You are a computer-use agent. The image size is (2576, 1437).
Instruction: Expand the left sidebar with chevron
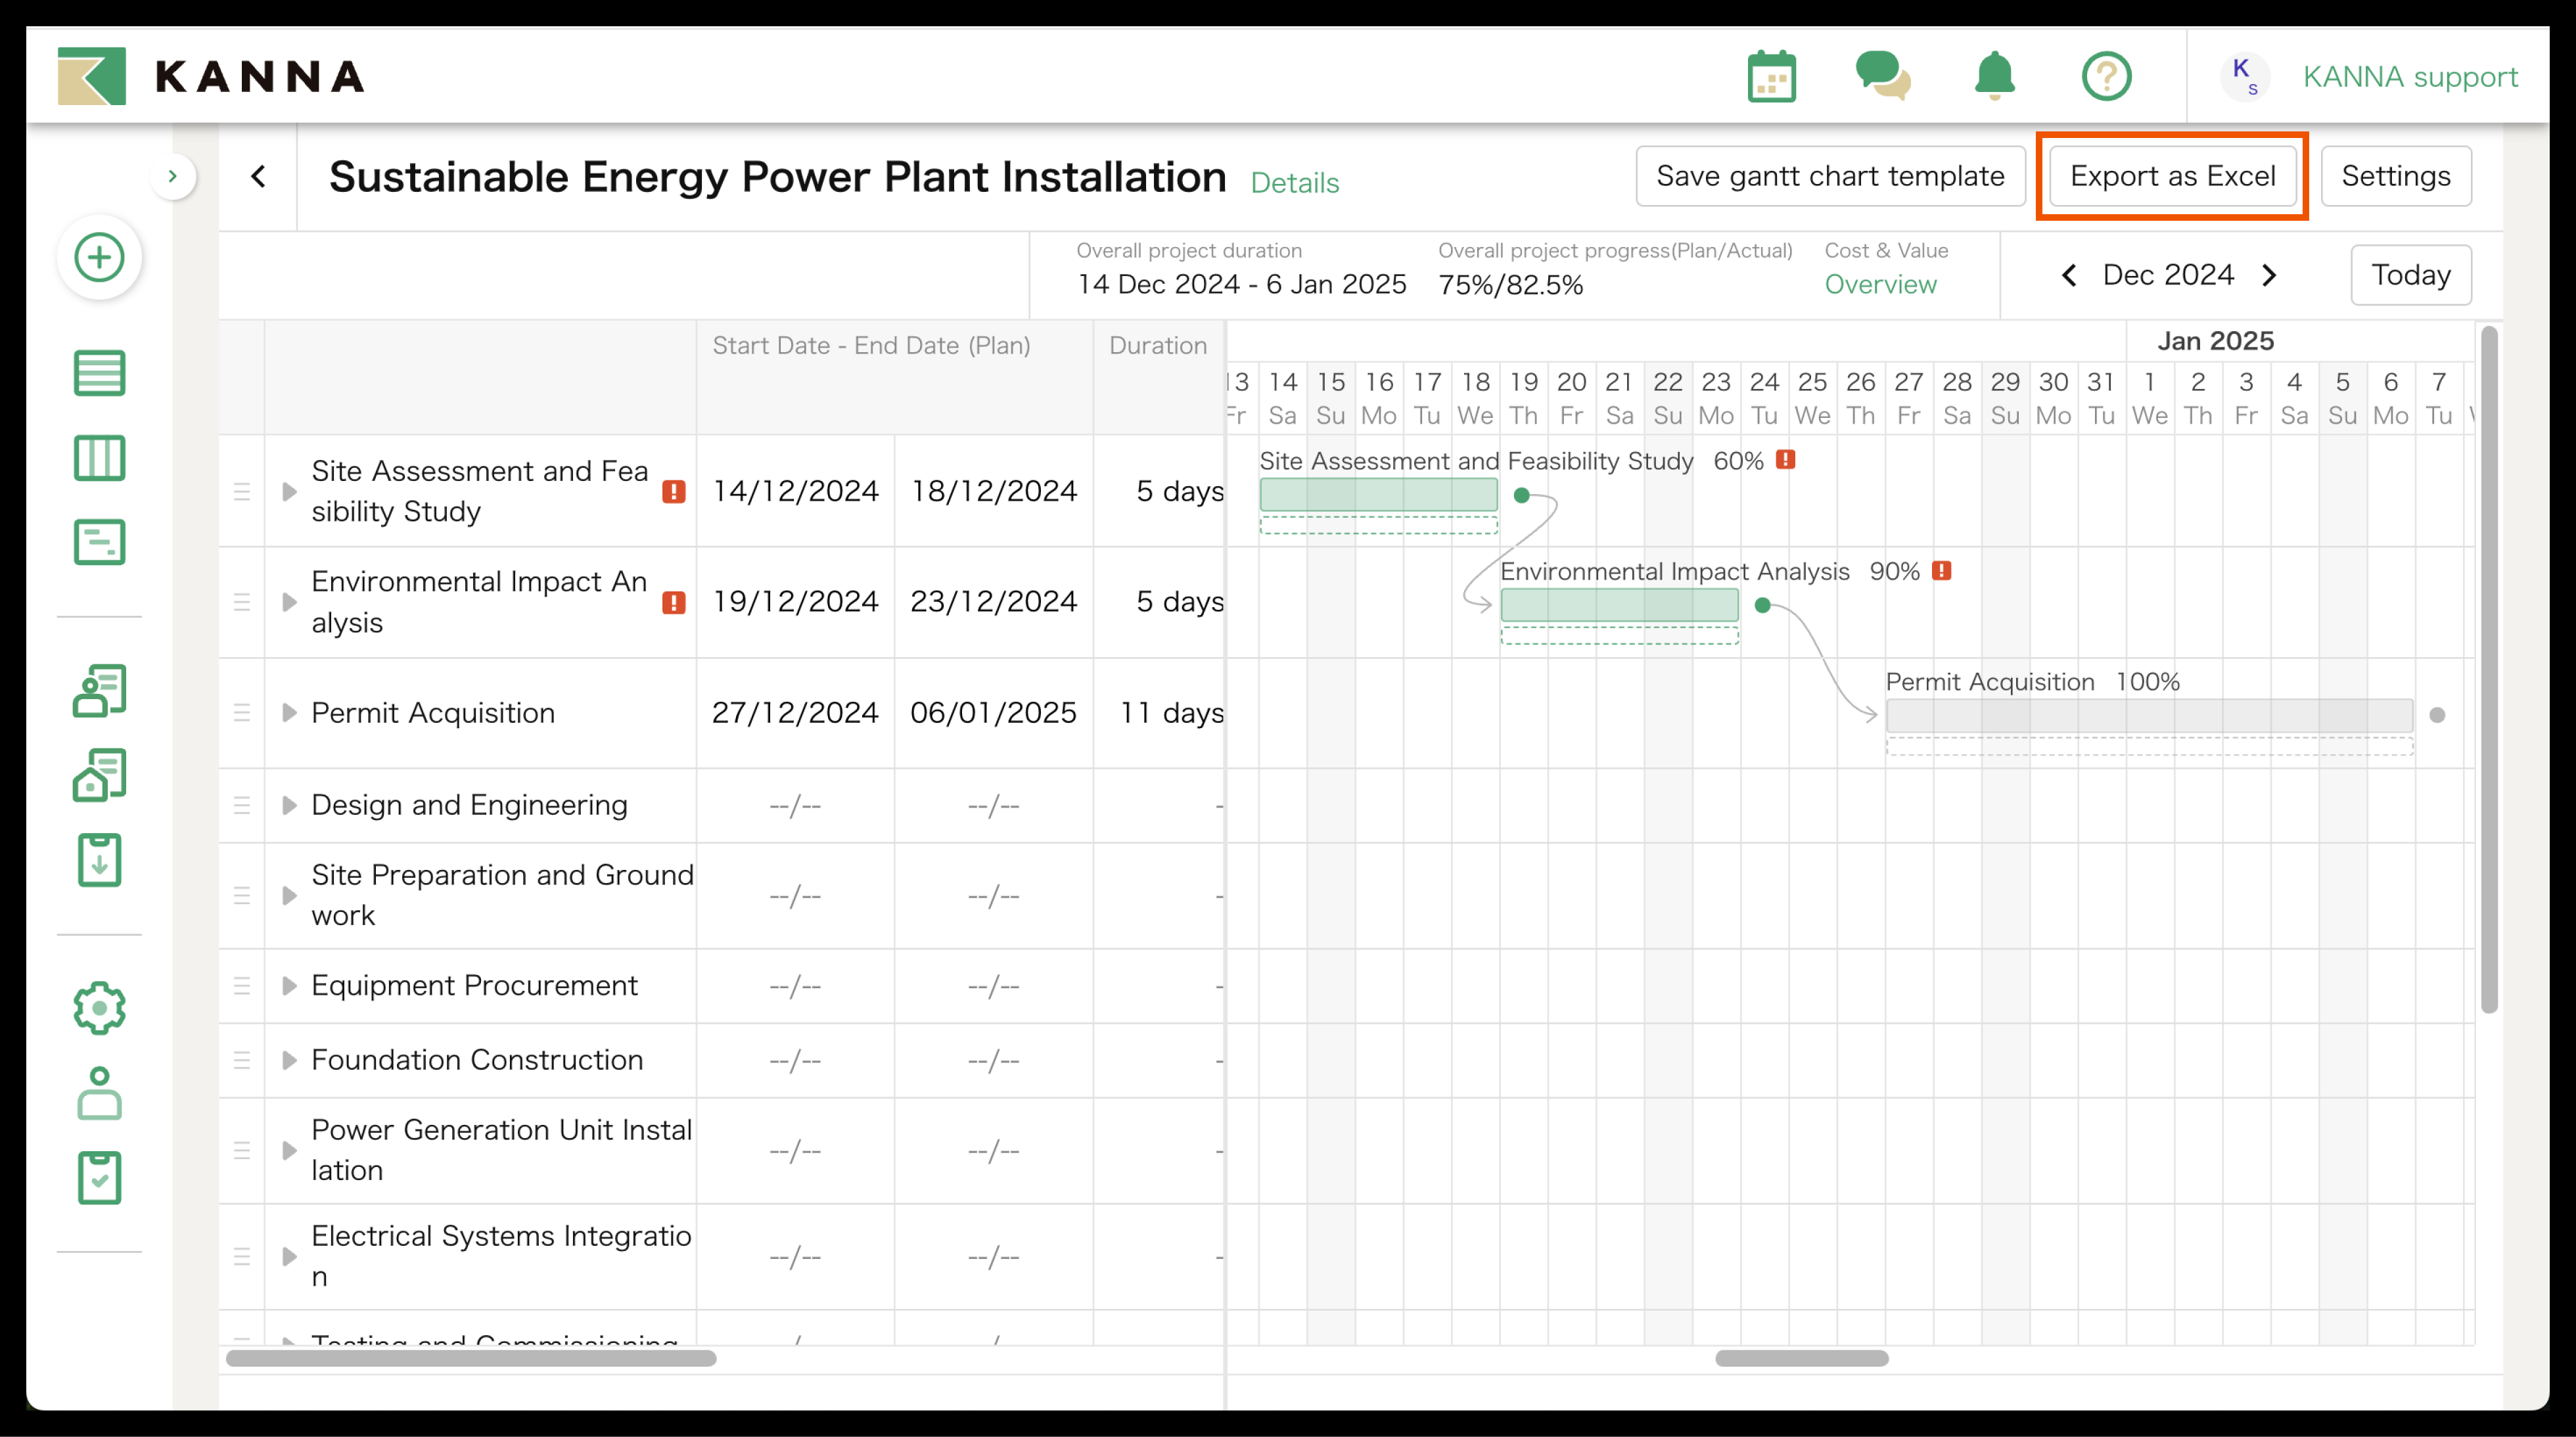173,177
